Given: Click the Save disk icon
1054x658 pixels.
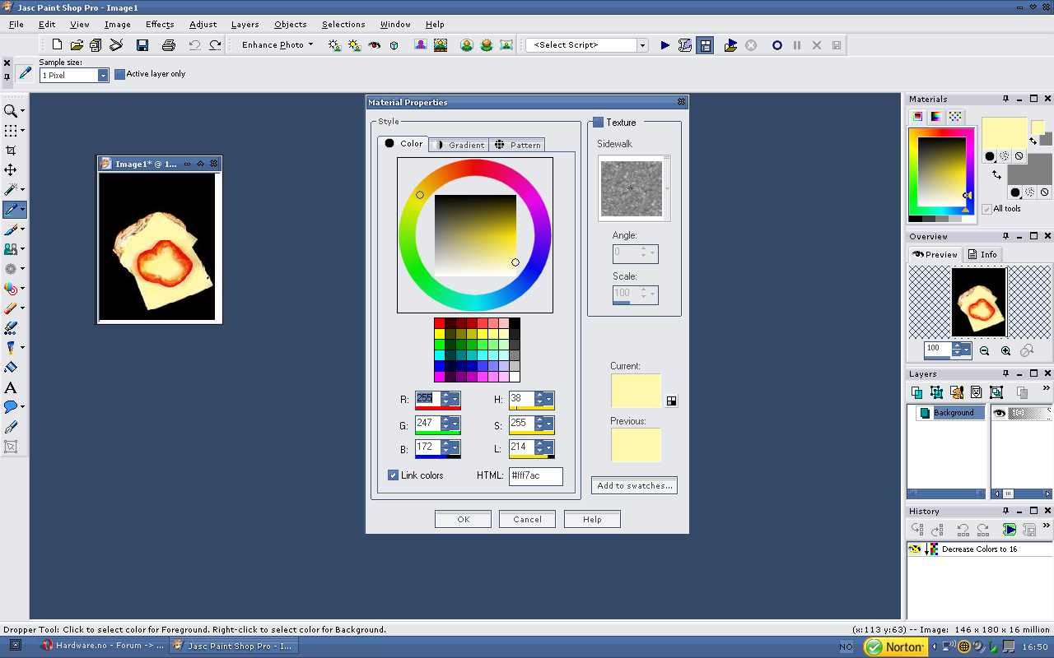Looking at the screenshot, I should click(x=142, y=45).
